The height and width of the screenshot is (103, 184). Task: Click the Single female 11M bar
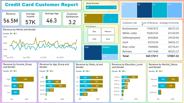[x=162, y=86]
